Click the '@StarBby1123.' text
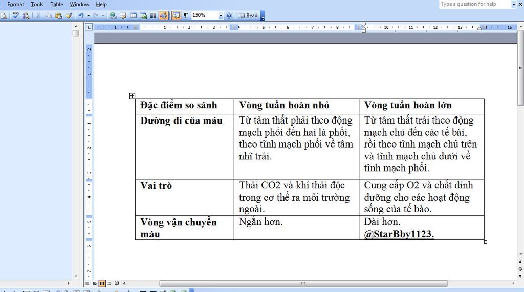 coord(399,234)
